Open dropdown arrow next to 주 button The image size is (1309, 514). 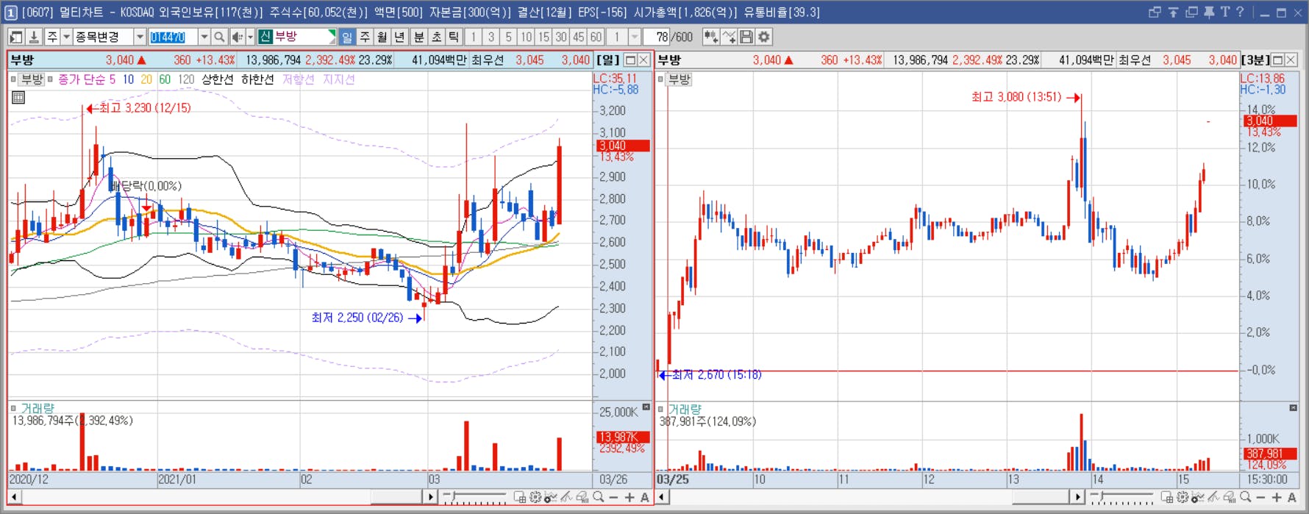66,37
